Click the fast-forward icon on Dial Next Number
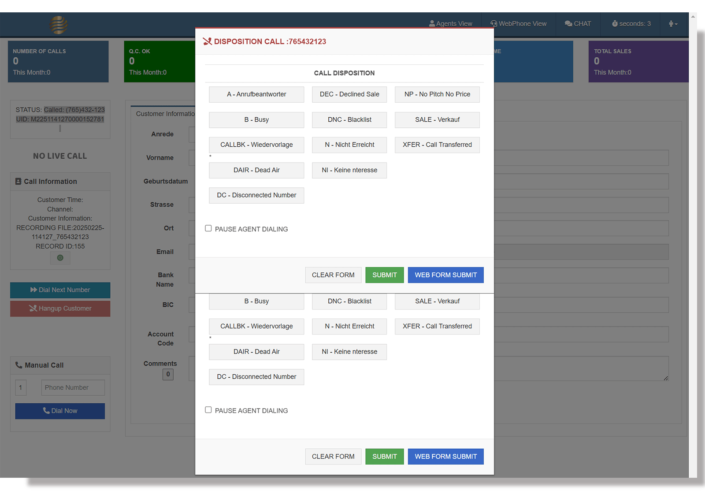The image size is (705, 495). [x=34, y=290]
